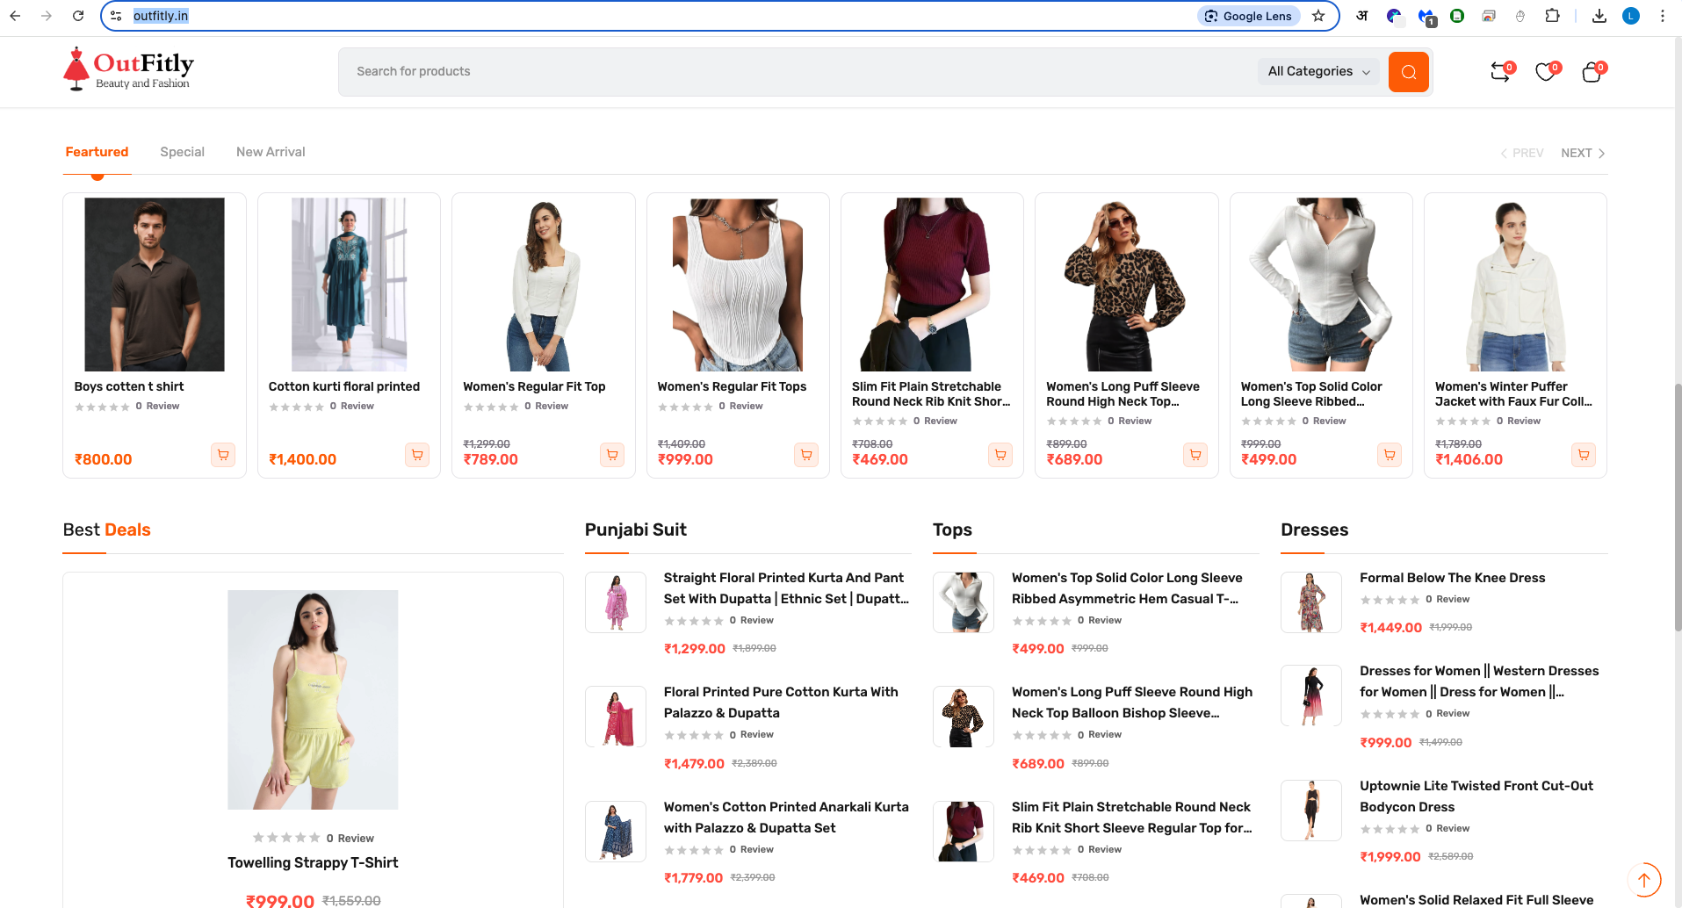Open Boys cotten t shirt product image
The height and width of the screenshot is (908, 1682).
(x=155, y=285)
